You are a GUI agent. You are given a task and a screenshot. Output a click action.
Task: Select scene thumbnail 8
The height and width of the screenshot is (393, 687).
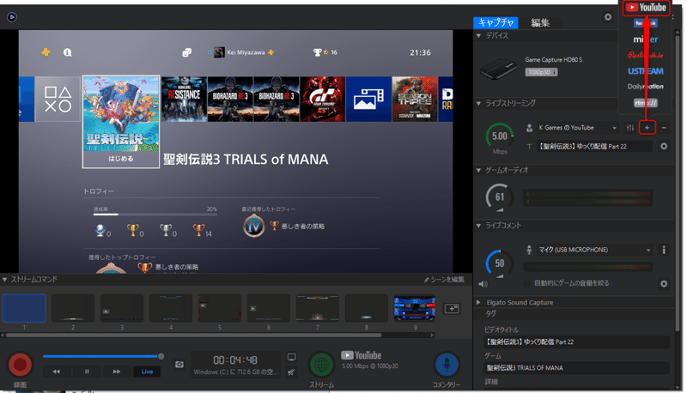pyautogui.click(x=367, y=309)
